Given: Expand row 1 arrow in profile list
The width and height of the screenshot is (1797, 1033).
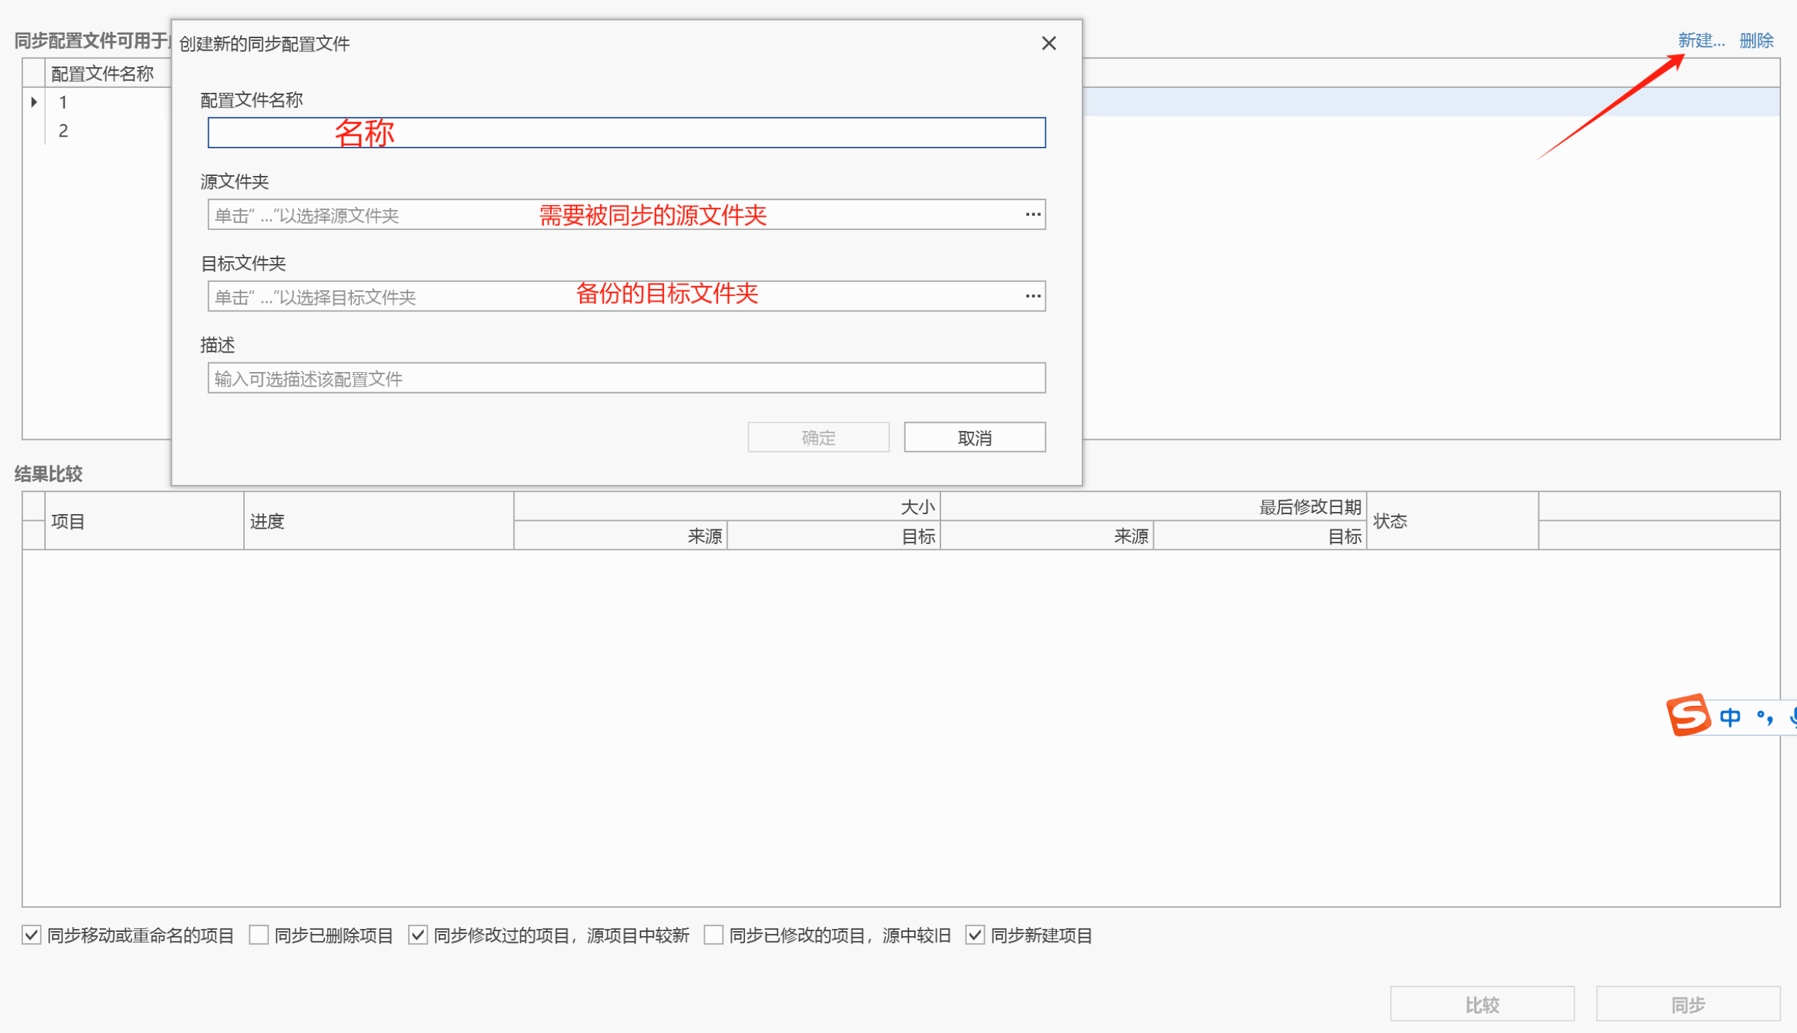Looking at the screenshot, I should pyautogui.click(x=33, y=102).
